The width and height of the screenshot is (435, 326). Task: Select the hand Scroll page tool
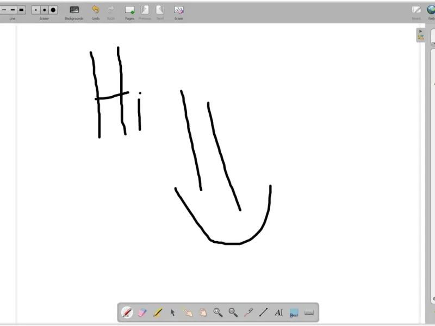tap(203, 312)
